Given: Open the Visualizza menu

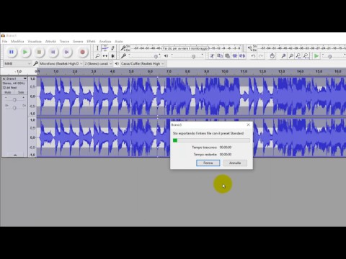Looking at the screenshot, I should (35, 42).
